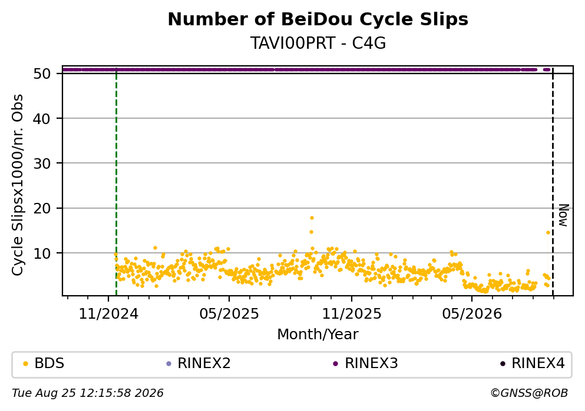Viewport: 585px width, 411px height.
Task: Click the green dashed vertical start line
Action: pos(117,182)
